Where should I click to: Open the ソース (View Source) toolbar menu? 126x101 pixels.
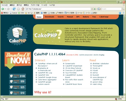point(87,13)
